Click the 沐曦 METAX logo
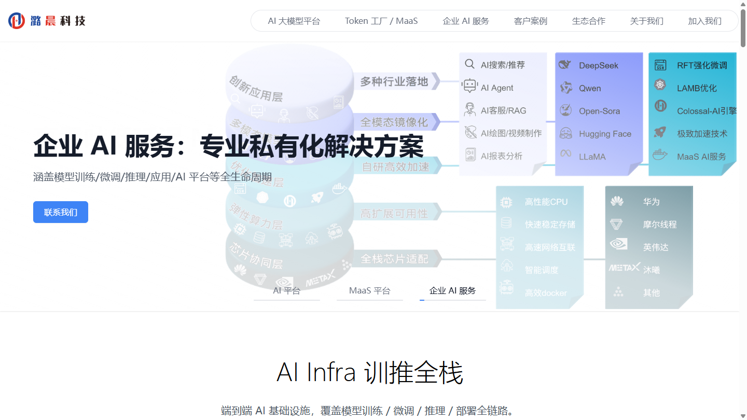The height and width of the screenshot is (420, 747). click(625, 268)
